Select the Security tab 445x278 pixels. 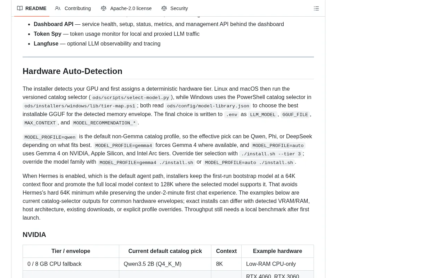[175, 8]
